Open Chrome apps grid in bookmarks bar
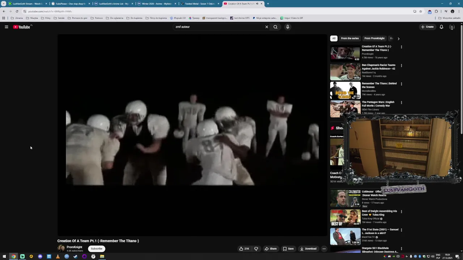The width and height of the screenshot is (463, 260). (x=4, y=18)
